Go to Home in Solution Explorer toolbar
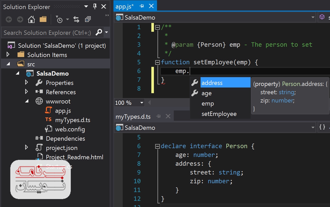330x207 pixels. coord(31,19)
